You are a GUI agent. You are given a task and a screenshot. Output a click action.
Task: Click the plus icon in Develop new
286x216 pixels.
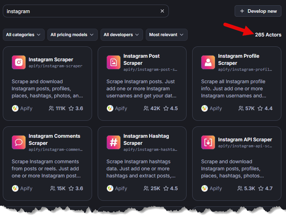click(242, 11)
